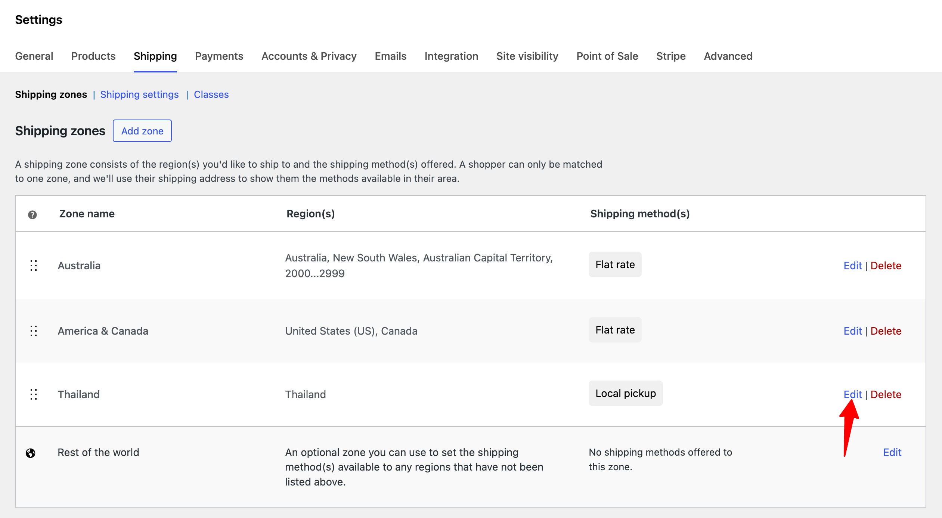Screen dimensions: 942x518
Task: Switch to the Advanced tab
Action: (x=728, y=56)
